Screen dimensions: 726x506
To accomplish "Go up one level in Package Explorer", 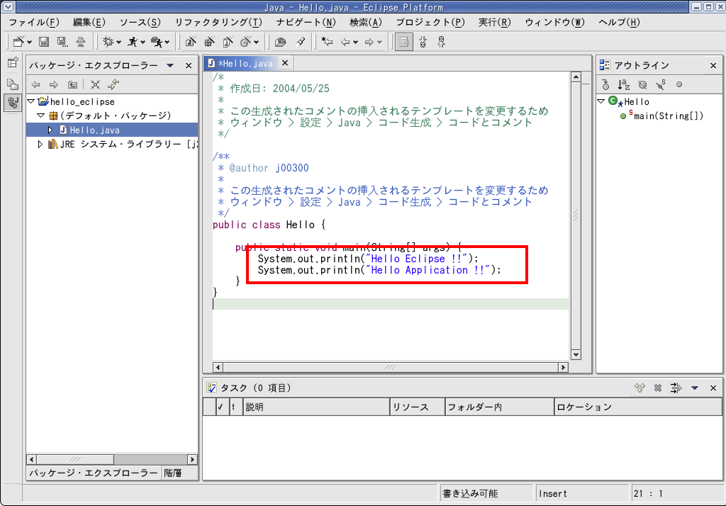I will pos(73,84).
